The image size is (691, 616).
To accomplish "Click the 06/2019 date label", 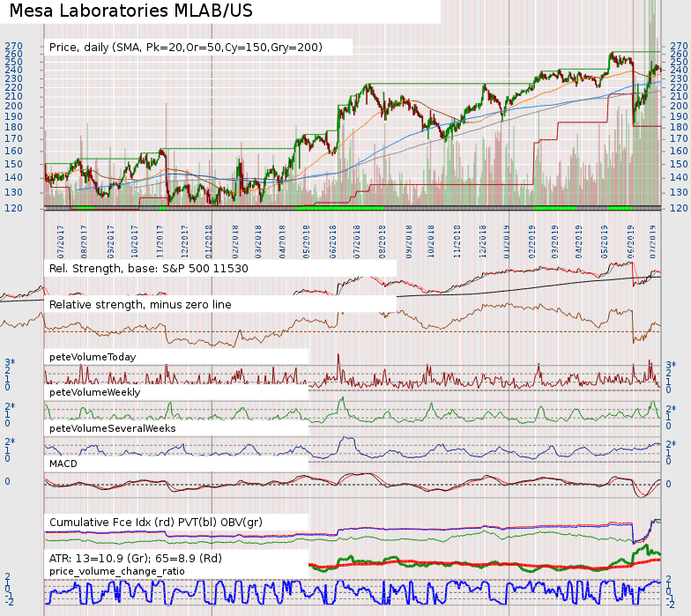I will click(x=631, y=241).
